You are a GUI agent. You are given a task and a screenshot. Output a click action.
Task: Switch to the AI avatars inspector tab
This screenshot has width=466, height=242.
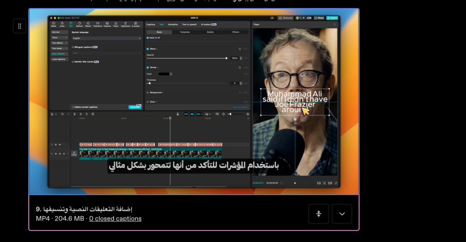click(209, 25)
